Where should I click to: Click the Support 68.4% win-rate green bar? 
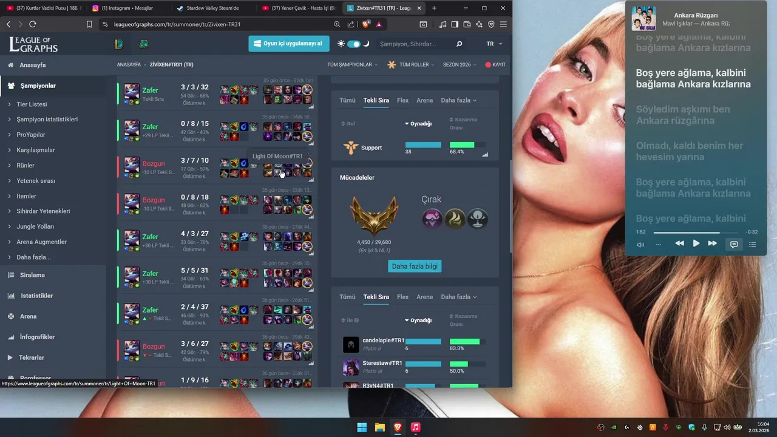click(x=462, y=145)
